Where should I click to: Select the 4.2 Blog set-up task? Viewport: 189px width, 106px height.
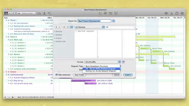click(x=18, y=80)
